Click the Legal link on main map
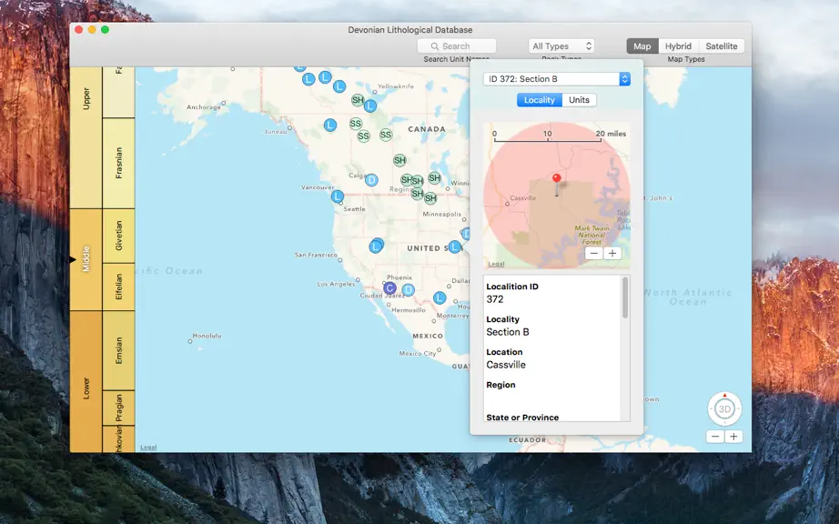 (148, 448)
